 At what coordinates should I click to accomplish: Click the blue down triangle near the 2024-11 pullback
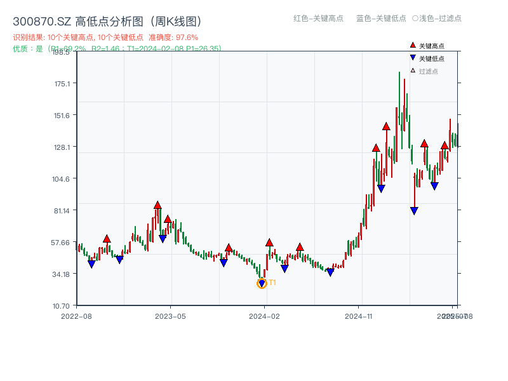381,187
